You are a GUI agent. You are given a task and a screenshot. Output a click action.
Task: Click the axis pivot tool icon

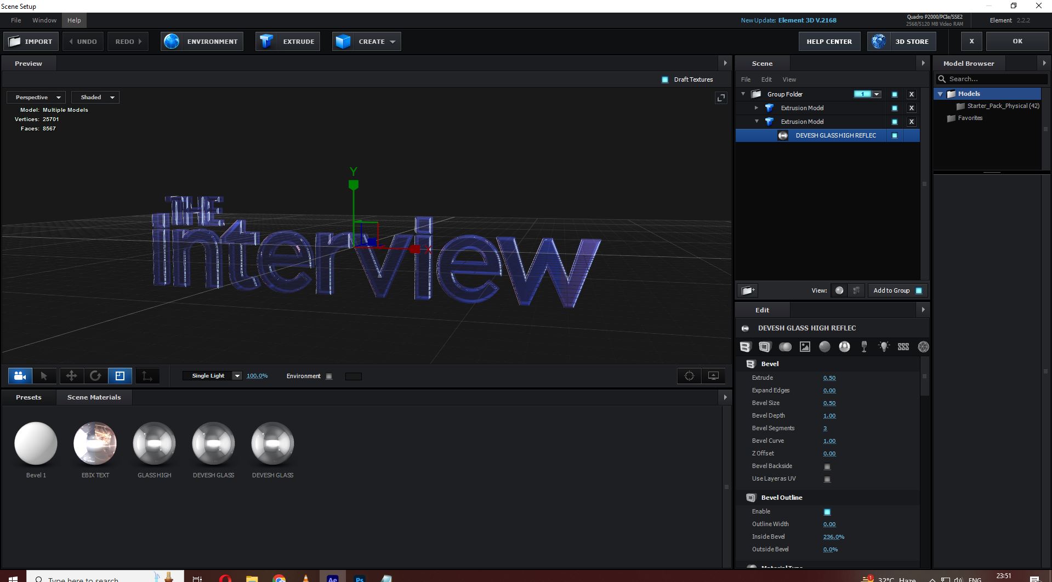147,376
